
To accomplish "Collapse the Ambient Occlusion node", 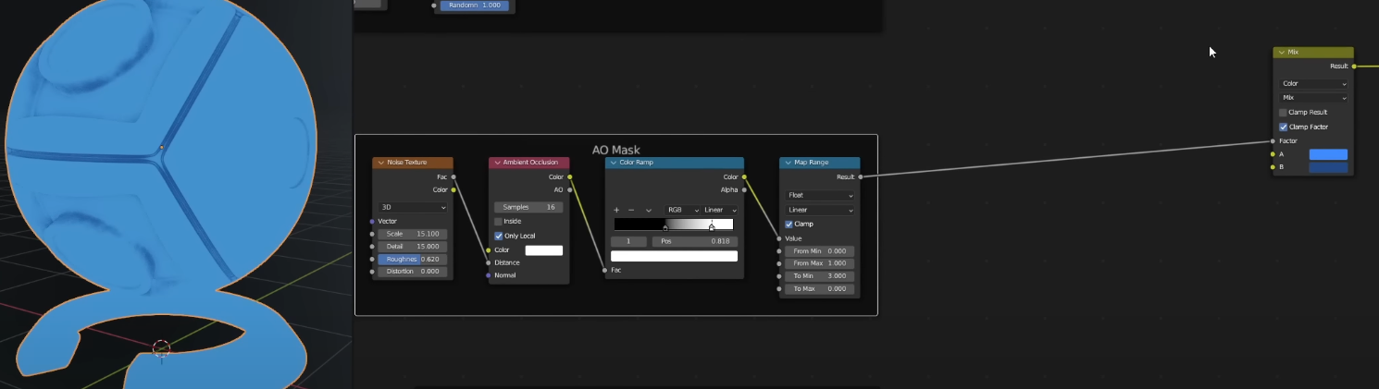I will pos(496,163).
